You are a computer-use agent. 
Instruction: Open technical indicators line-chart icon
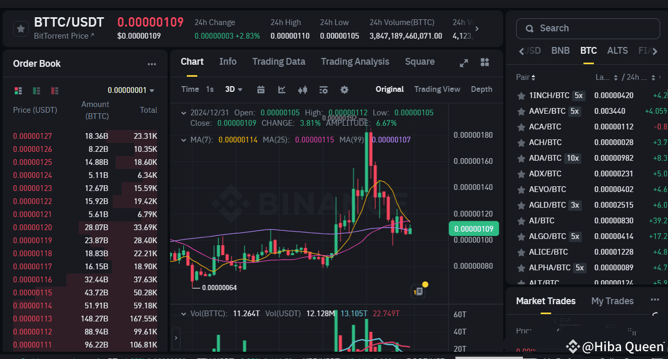click(x=282, y=90)
